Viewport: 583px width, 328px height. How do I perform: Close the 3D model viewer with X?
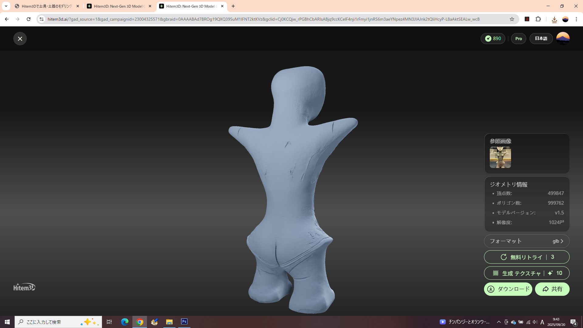pos(20,39)
